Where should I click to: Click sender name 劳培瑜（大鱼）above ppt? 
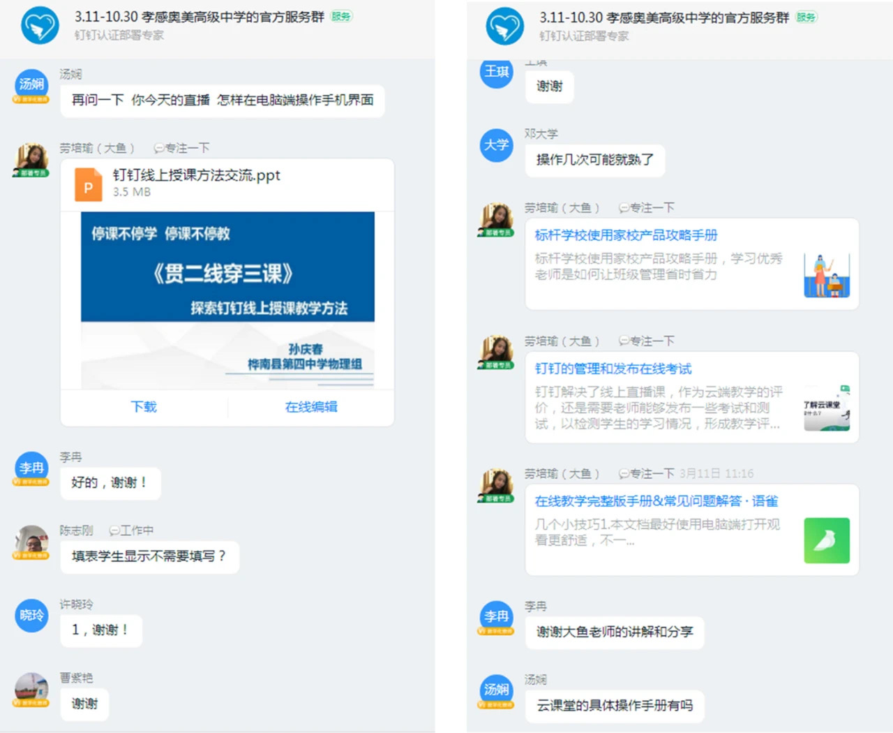click(x=97, y=148)
